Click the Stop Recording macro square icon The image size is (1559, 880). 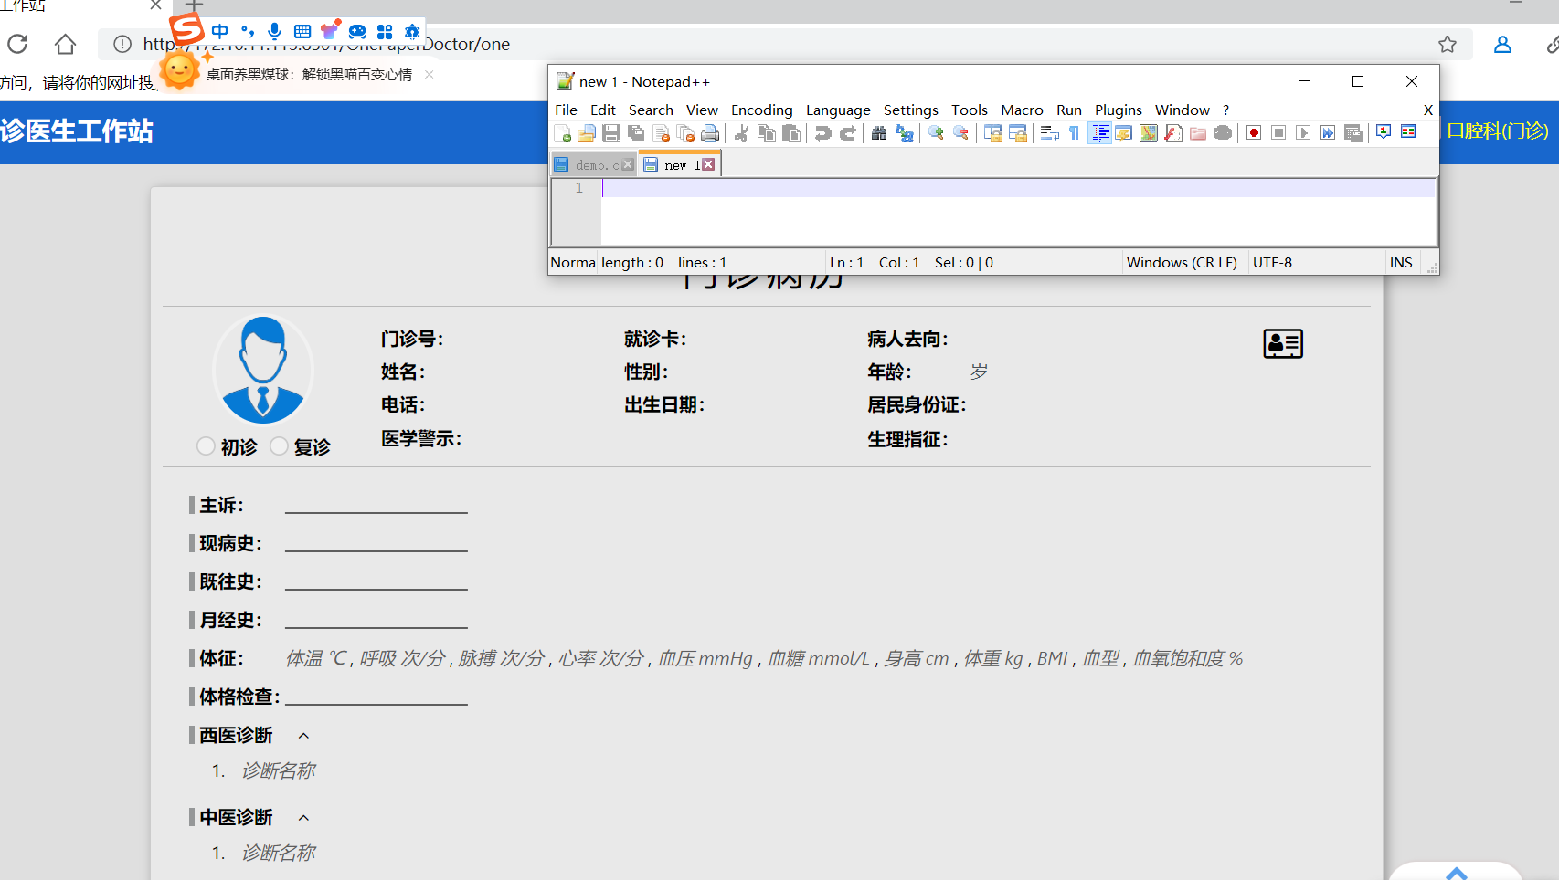point(1278,133)
